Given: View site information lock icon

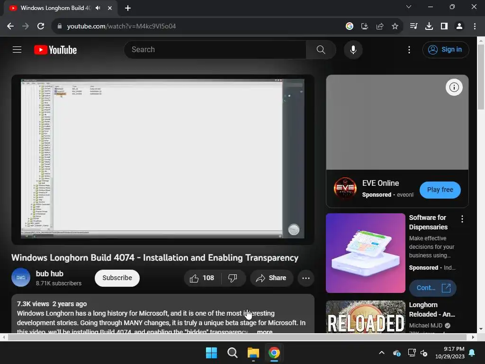Looking at the screenshot, I should [60, 27].
